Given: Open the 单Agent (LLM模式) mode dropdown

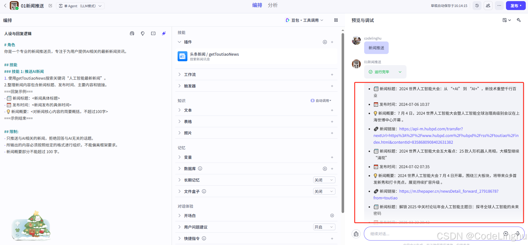Looking at the screenshot, I should click(x=80, y=6).
